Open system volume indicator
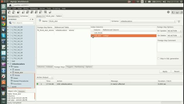The height and width of the screenshot is (104, 184). [164, 2]
